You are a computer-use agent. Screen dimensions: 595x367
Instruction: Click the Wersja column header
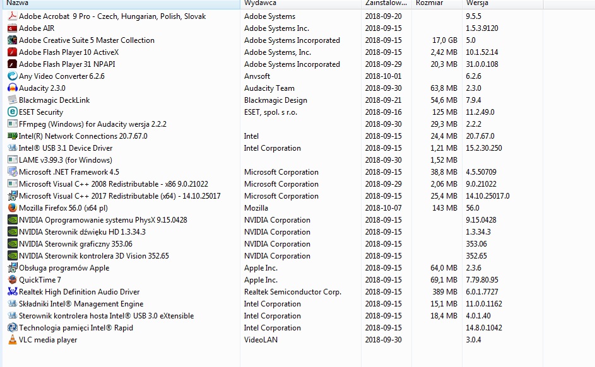click(x=502, y=3)
